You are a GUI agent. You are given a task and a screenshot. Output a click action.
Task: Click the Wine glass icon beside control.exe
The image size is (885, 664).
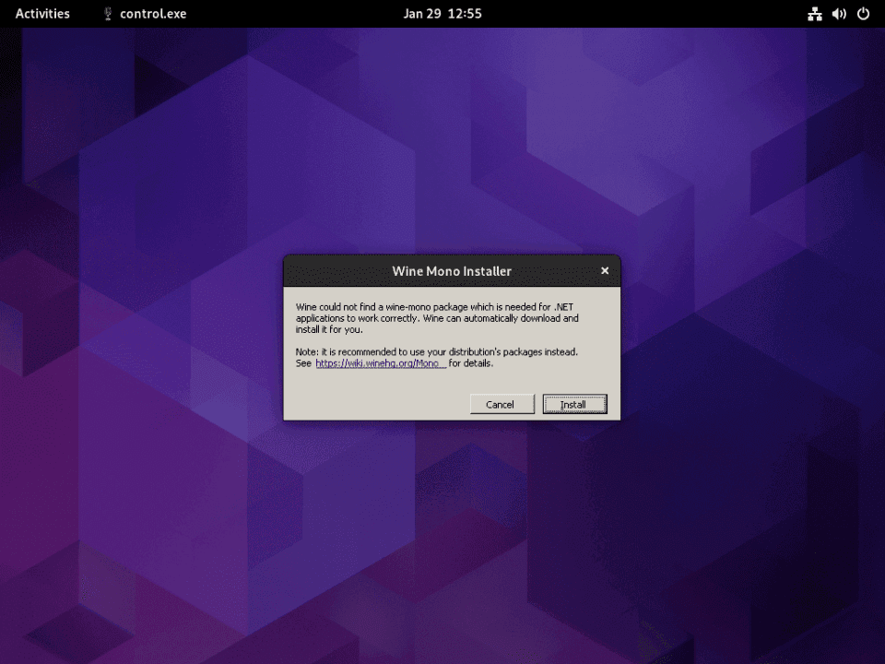(106, 13)
